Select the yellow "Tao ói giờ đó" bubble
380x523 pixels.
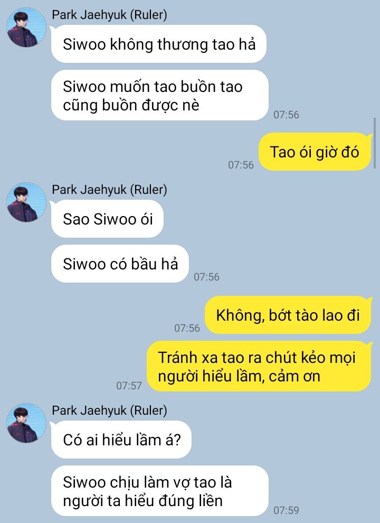click(315, 152)
